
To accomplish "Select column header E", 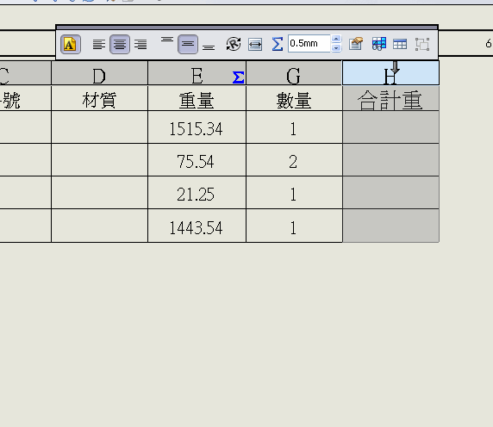I will tap(197, 73).
